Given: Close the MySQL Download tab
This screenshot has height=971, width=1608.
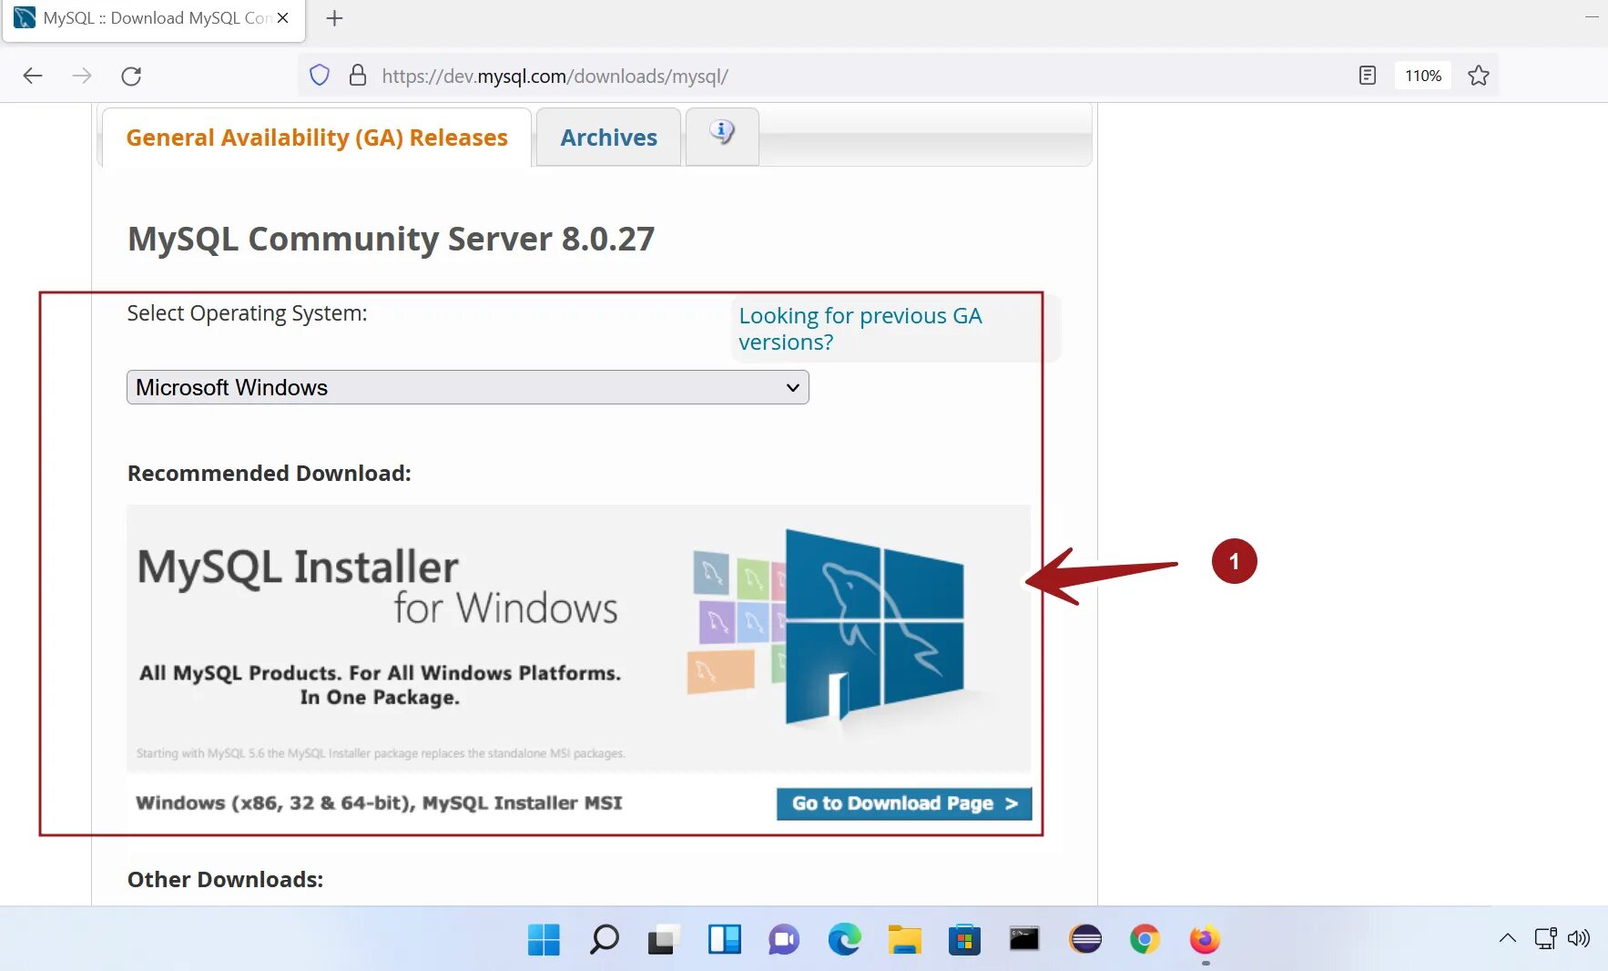Looking at the screenshot, I should coord(283,18).
